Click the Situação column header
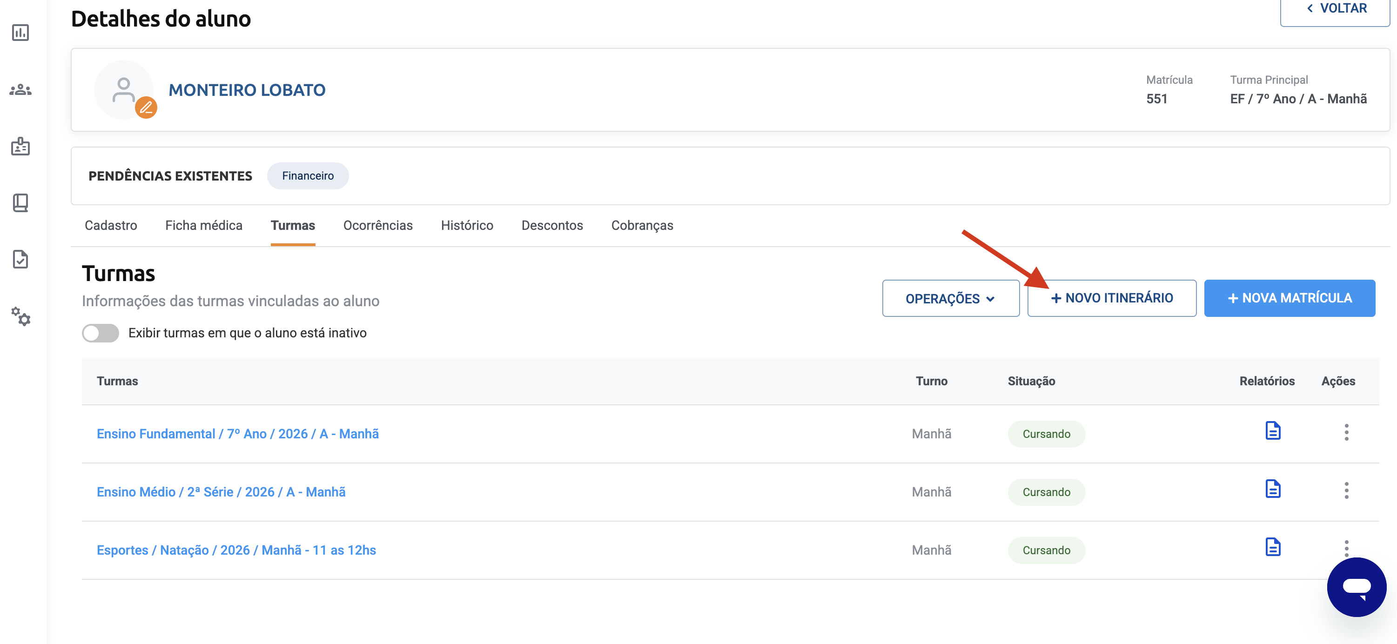1397x644 pixels. [1031, 381]
